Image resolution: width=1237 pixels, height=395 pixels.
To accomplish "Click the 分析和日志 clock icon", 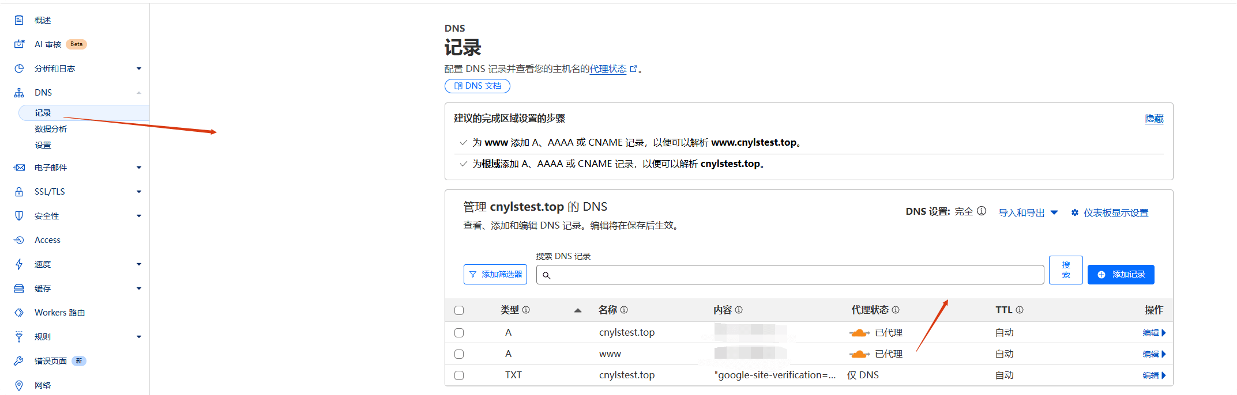I will coord(19,69).
